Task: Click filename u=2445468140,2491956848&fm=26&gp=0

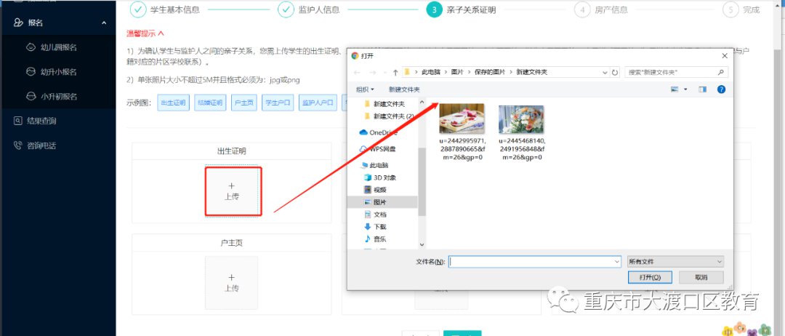Action: pos(522,148)
